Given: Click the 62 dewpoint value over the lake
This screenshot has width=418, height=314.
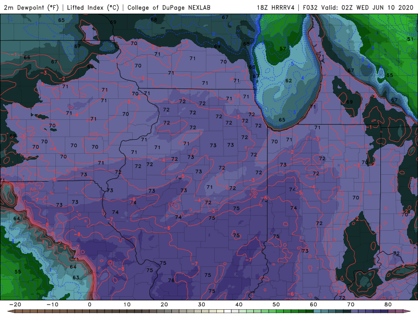Looking at the screenshot, I should pyautogui.click(x=288, y=81).
